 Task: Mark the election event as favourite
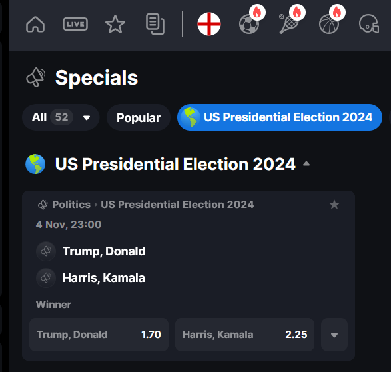click(334, 205)
